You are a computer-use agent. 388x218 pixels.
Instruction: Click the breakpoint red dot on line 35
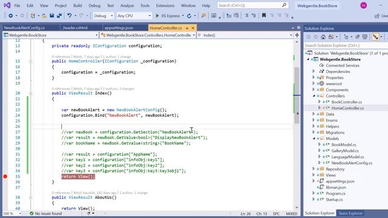click(x=5, y=176)
